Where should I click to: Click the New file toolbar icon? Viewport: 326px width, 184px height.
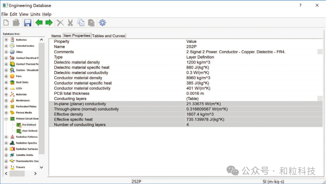point(6,23)
